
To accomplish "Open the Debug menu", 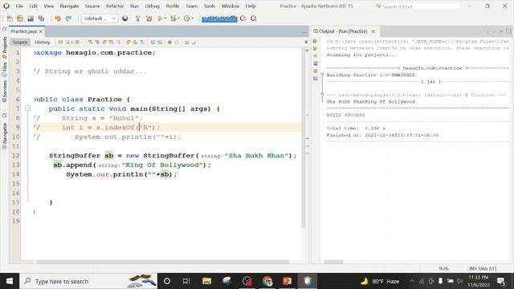I will click(152, 6).
